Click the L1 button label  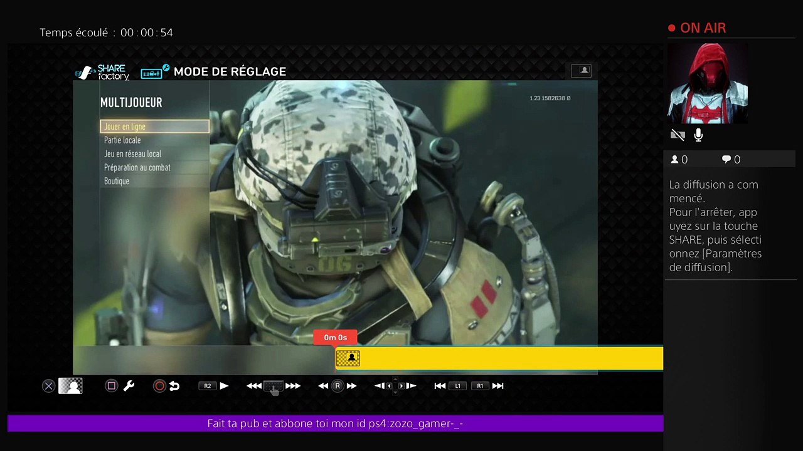tap(458, 386)
